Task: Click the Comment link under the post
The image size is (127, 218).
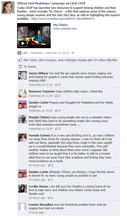Action: (36, 53)
